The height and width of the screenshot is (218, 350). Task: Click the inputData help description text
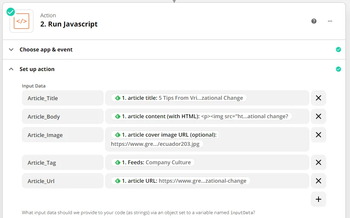139,212
